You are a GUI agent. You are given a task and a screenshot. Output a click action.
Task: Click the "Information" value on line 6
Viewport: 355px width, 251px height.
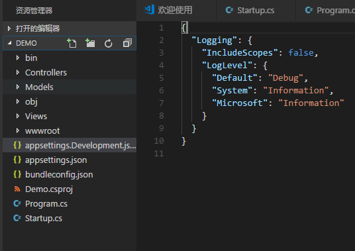coord(296,91)
